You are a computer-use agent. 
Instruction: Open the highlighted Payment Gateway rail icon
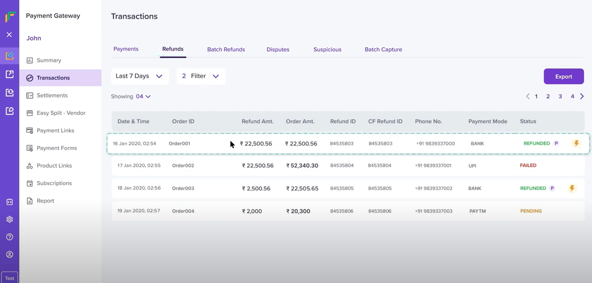click(x=9, y=56)
